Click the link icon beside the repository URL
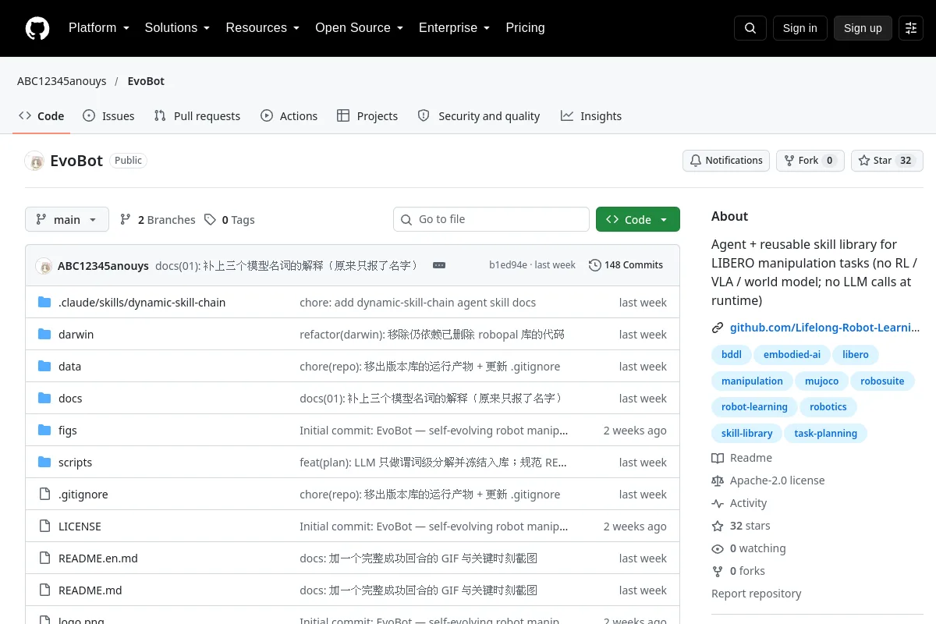The width and height of the screenshot is (936, 624). (718, 328)
